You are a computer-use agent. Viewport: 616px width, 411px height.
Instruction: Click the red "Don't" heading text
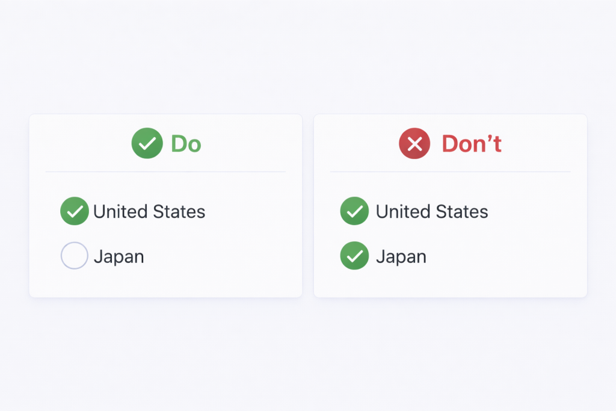(x=472, y=144)
